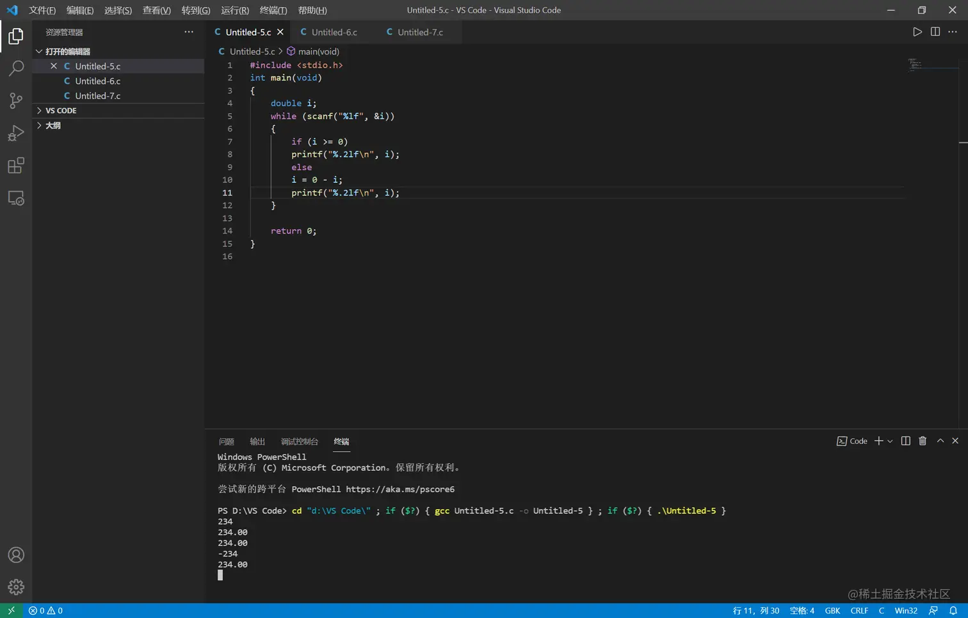968x618 pixels.
Task: Select the Untitled-5.c editor tab
Action: tap(248, 32)
